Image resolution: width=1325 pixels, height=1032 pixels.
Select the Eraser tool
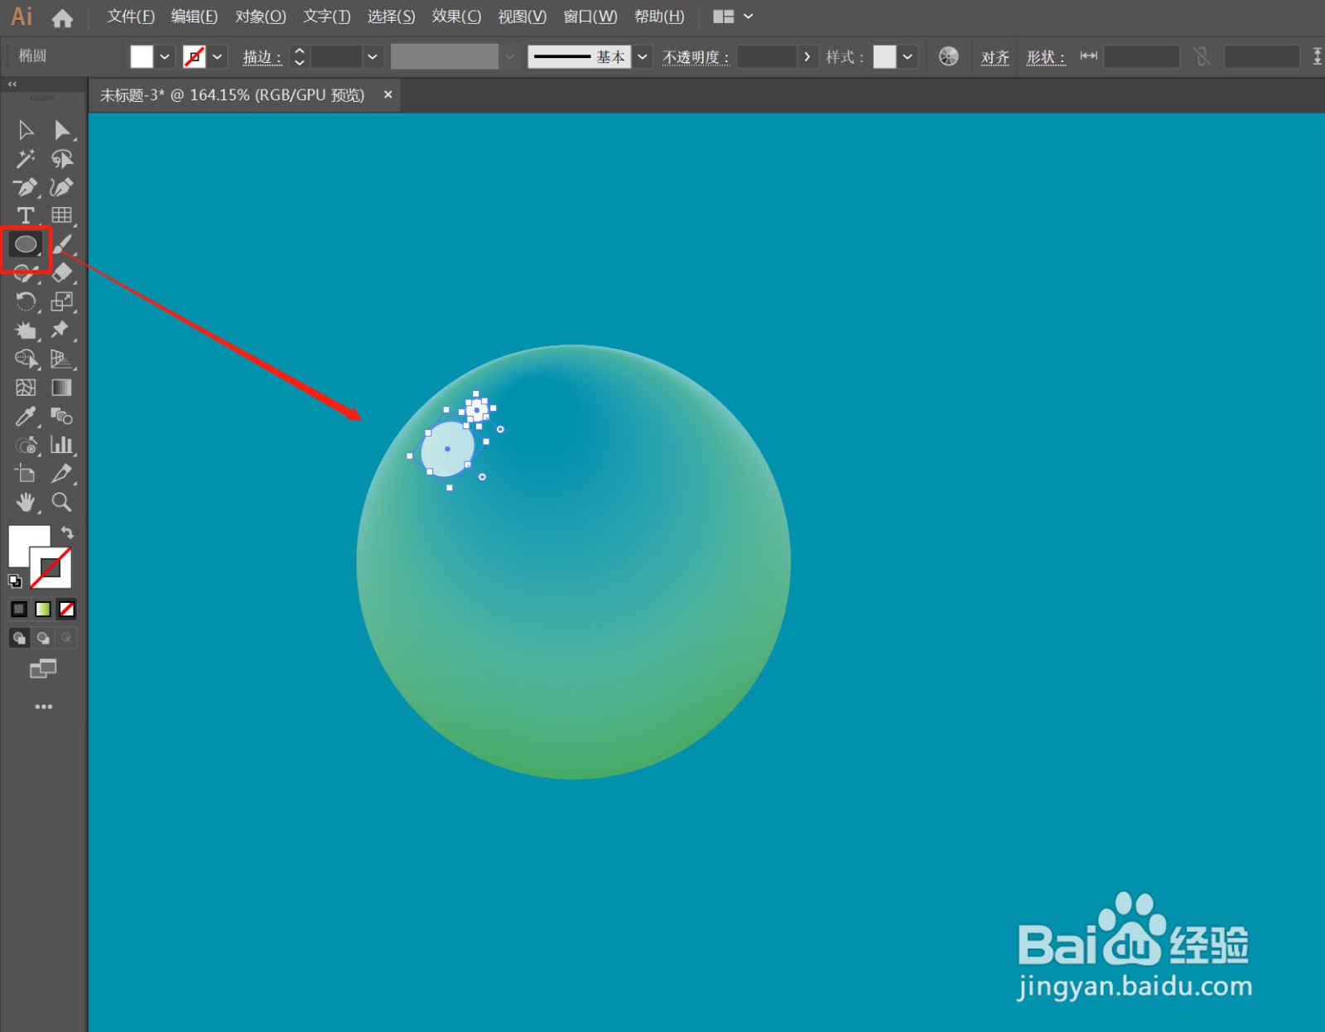61,272
